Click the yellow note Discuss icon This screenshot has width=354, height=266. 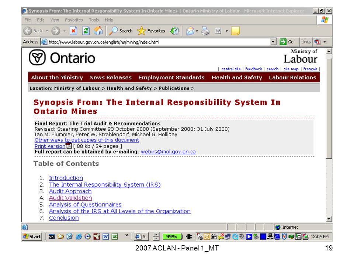[x=236, y=31]
